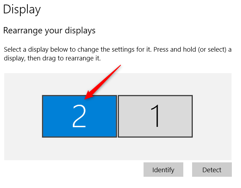Screen dimensions: 241x188
Task: Click the Rearrange your displays heading
Action: (x=49, y=31)
